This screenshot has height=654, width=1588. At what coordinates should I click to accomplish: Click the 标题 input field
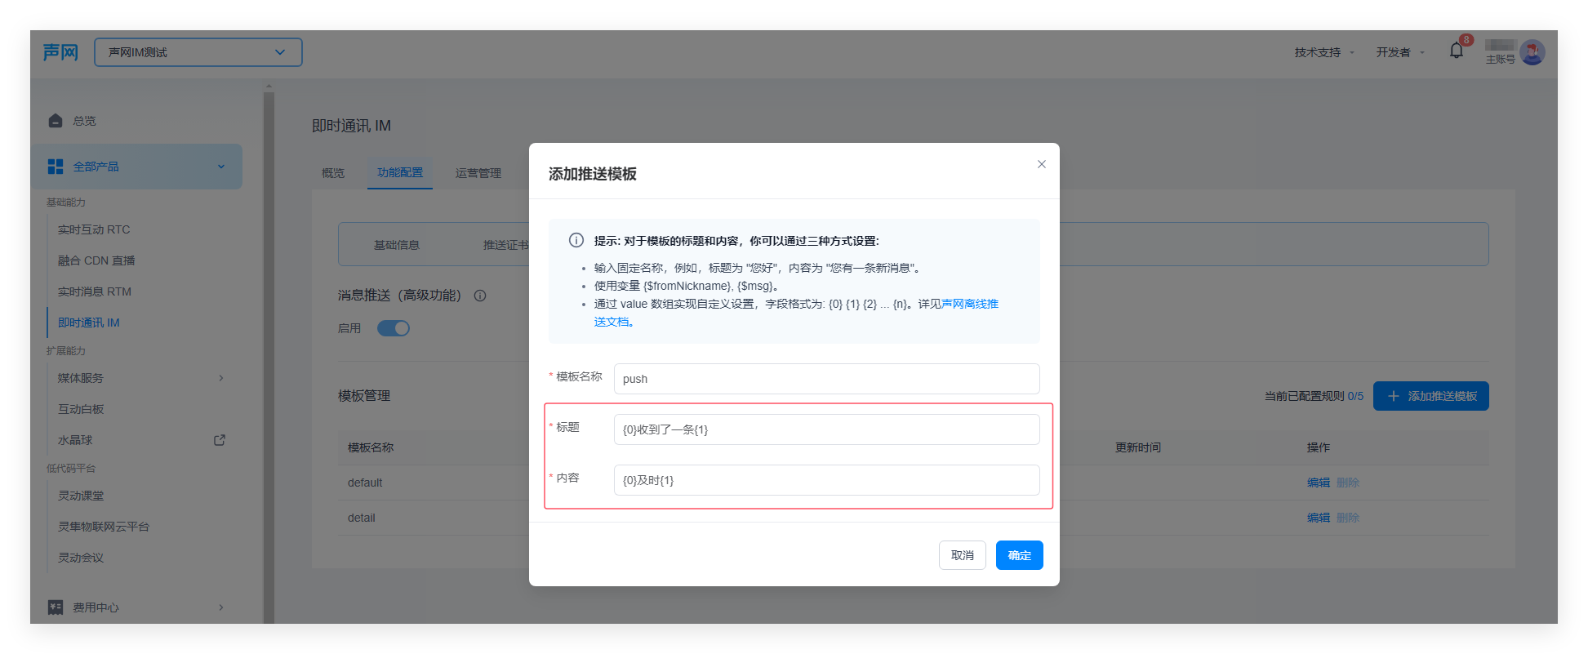coord(827,429)
